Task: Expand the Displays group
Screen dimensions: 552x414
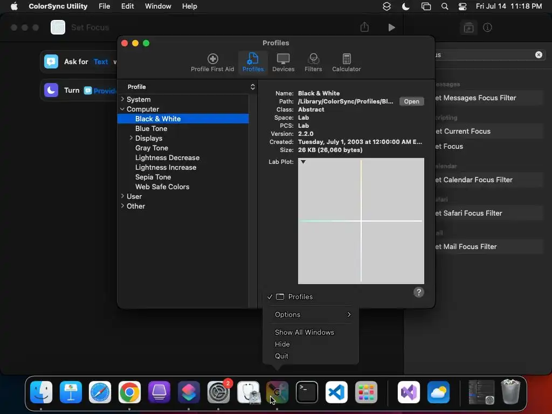Action: (131, 138)
